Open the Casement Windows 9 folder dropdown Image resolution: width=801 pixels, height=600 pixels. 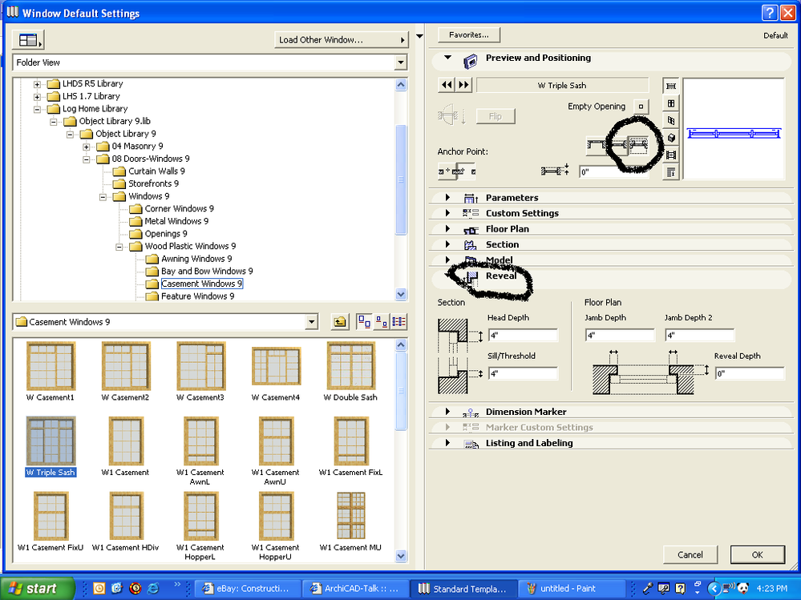[x=311, y=322]
